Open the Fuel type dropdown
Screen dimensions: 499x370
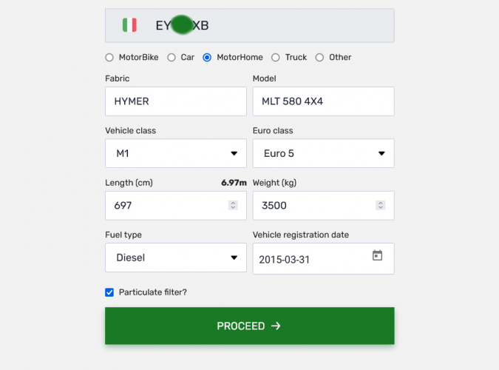(x=176, y=258)
